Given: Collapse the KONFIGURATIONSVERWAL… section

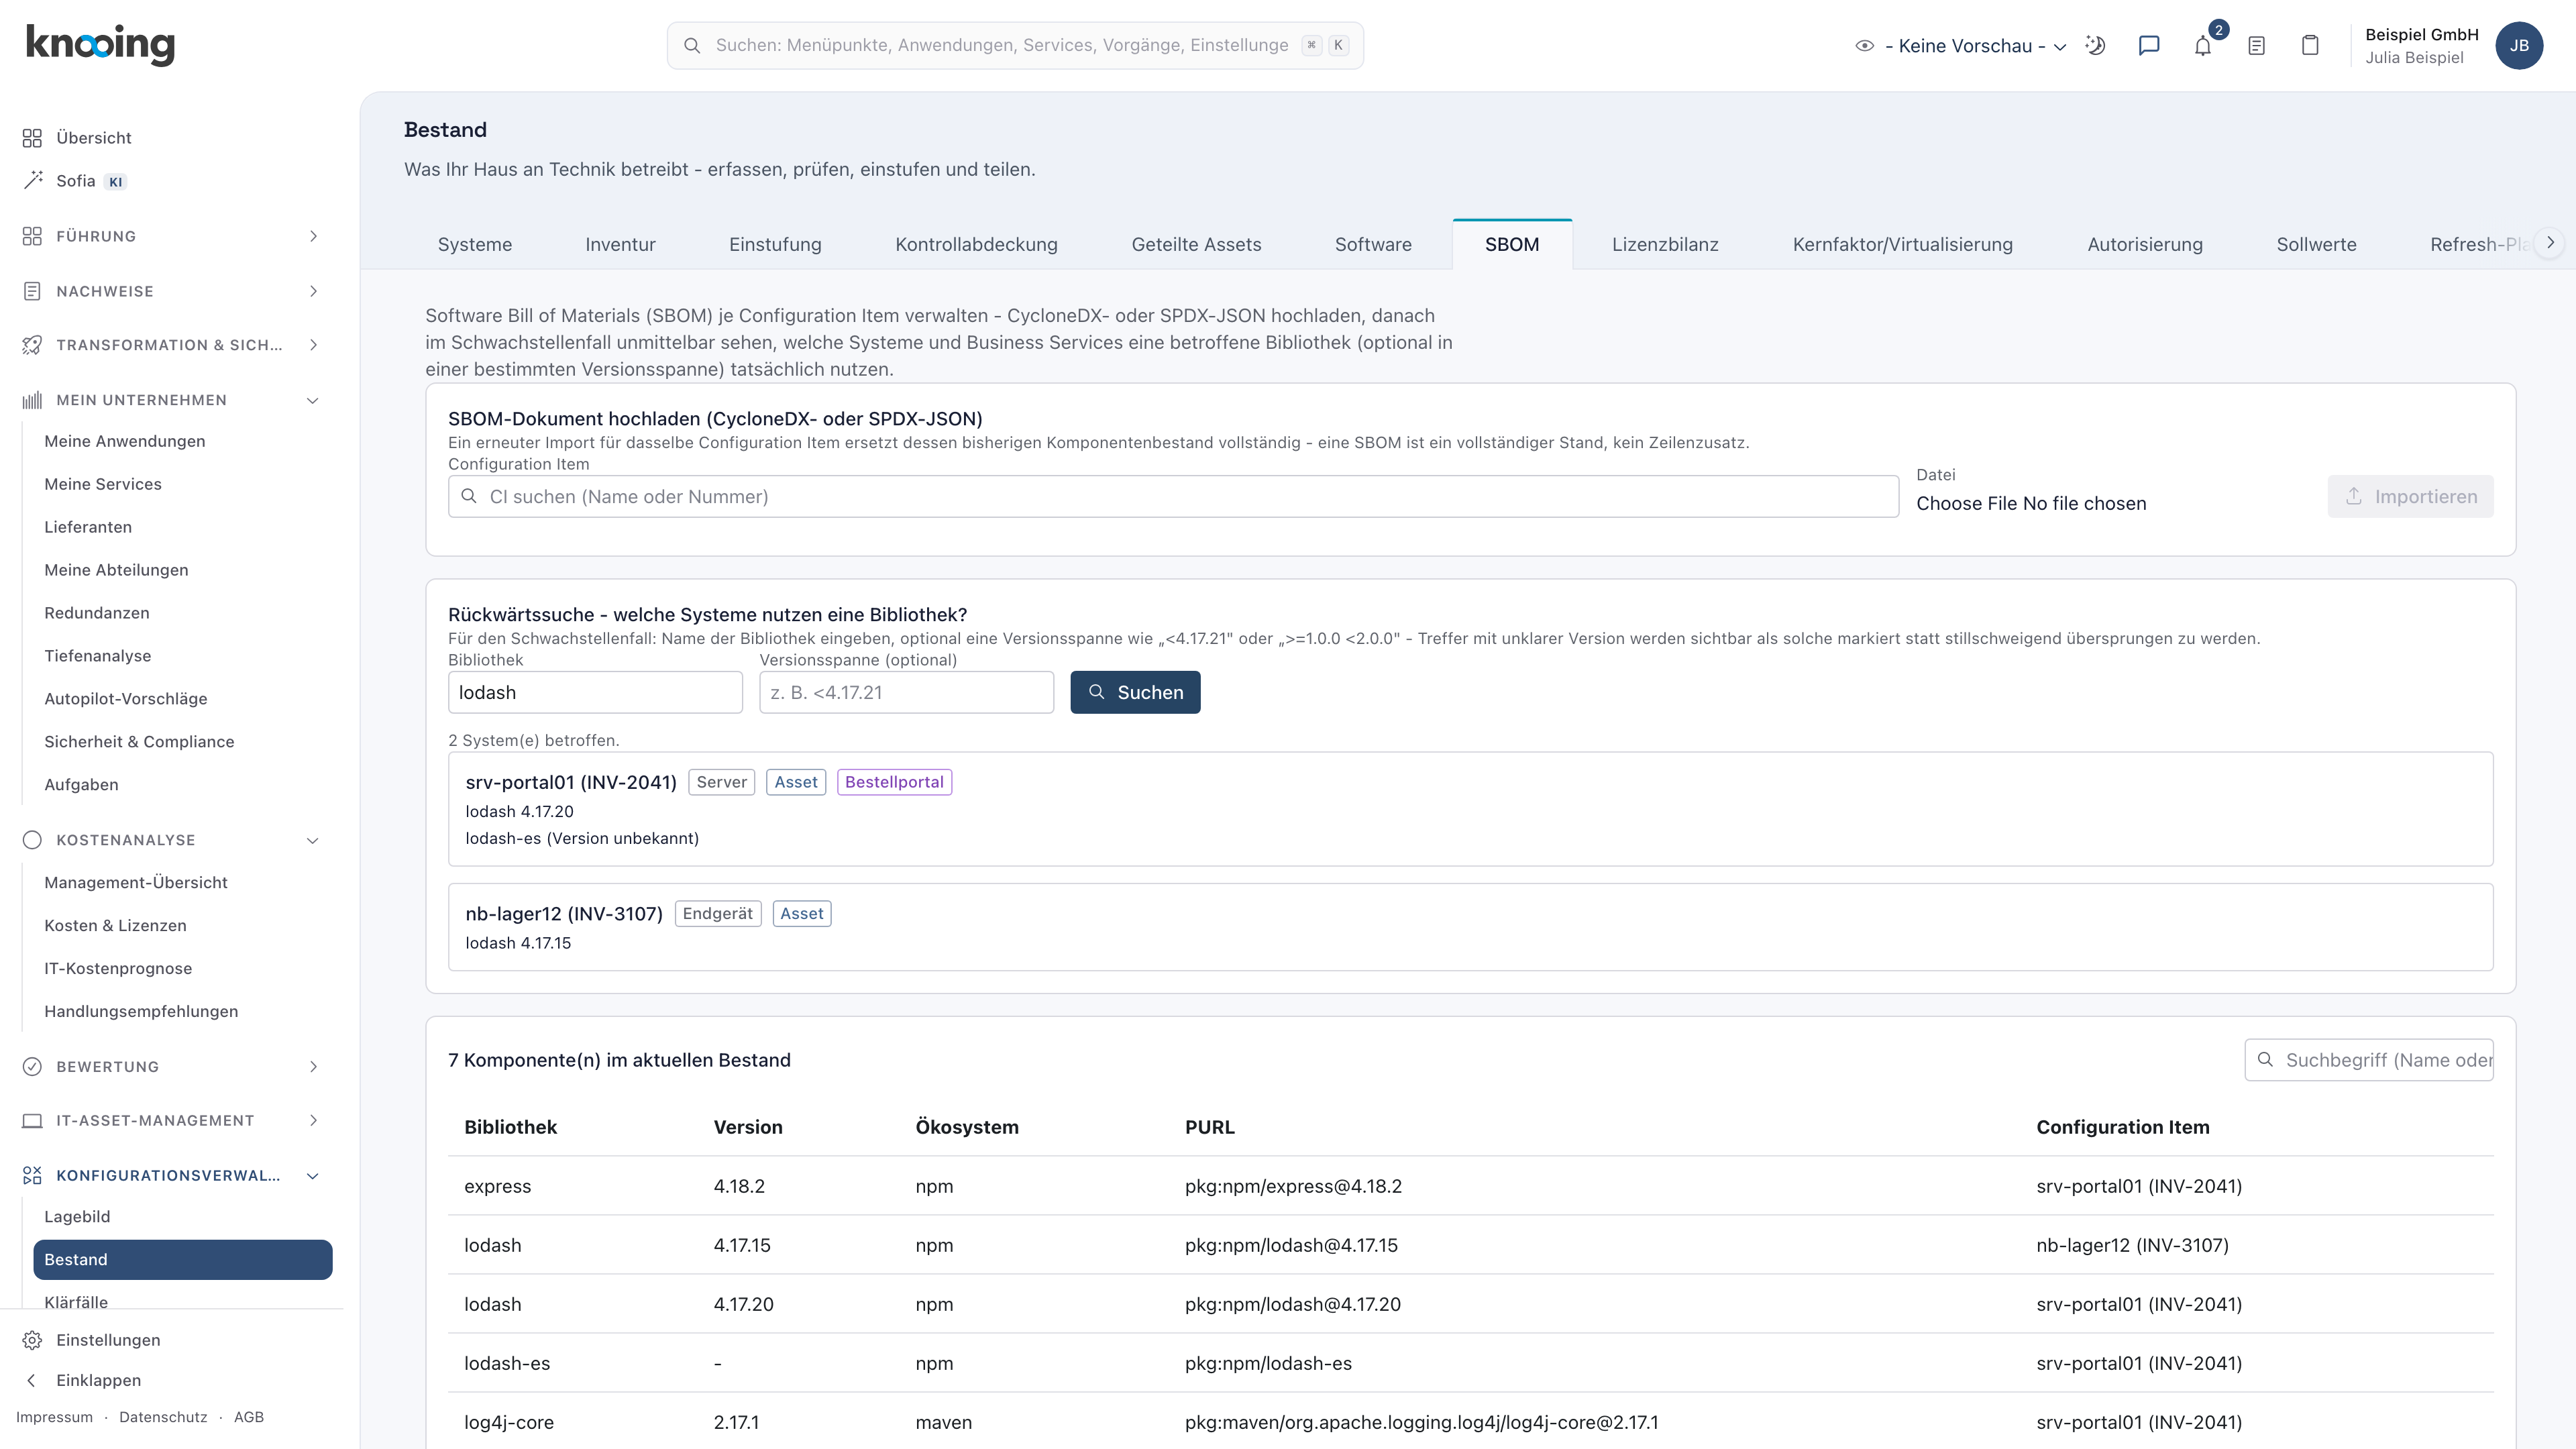Looking at the screenshot, I should coord(170,1175).
